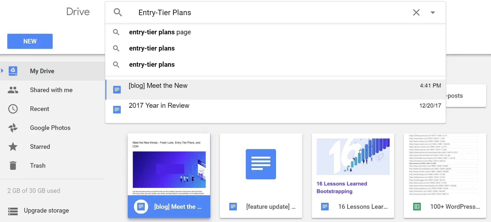Click the NEW button

[30, 41]
